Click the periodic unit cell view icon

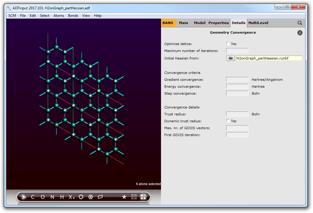134,197
